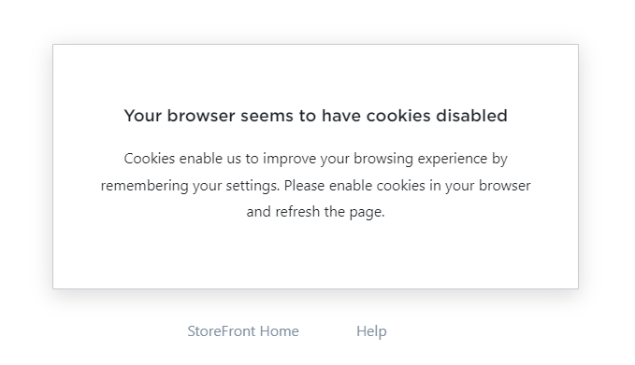Click the text 'and refresh the page.'
635x365 pixels.
(315, 211)
